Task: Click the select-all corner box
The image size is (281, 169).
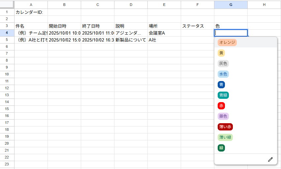Action: tap(7, 5)
